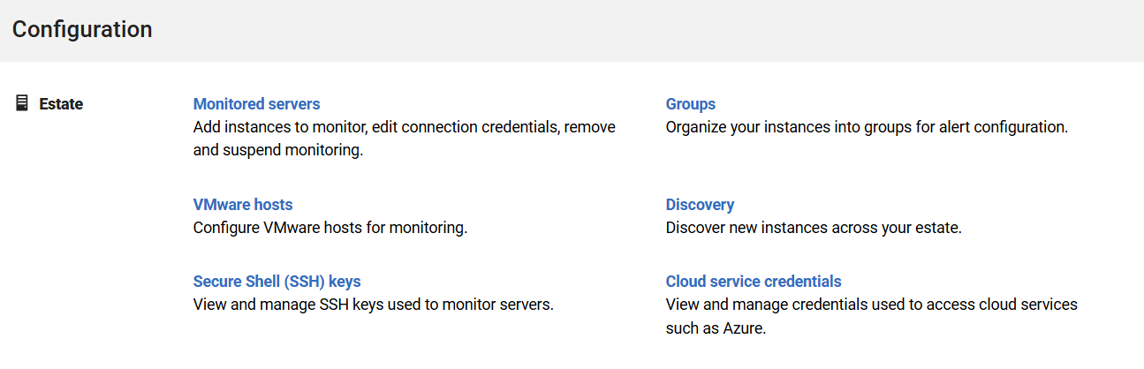Go to the Groups configuration page
The image size is (1144, 369).
click(690, 104)
